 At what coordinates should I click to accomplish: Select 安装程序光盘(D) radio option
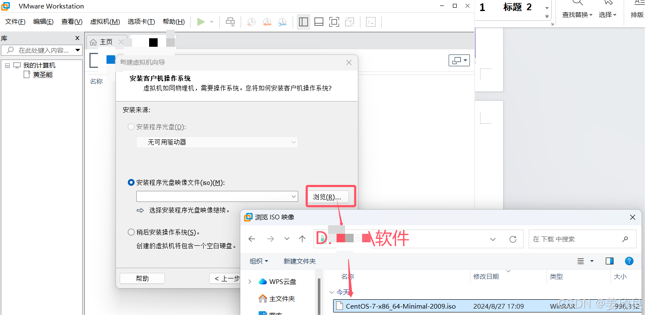131,127
